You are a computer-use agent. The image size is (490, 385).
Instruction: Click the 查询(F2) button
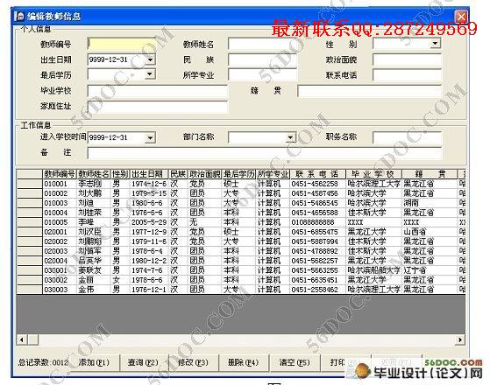[x=144, y=362]
